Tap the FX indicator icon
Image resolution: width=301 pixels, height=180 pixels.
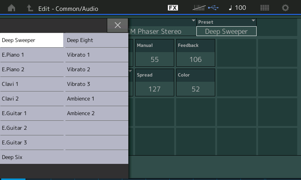(173, 8)
